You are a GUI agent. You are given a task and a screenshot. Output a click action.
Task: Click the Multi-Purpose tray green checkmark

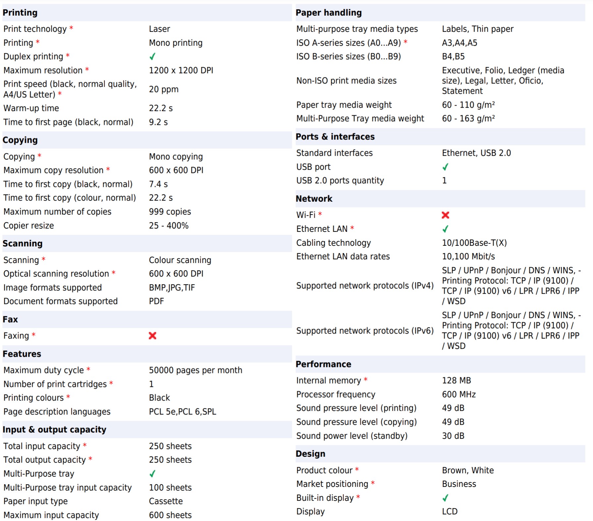(152, 474)
